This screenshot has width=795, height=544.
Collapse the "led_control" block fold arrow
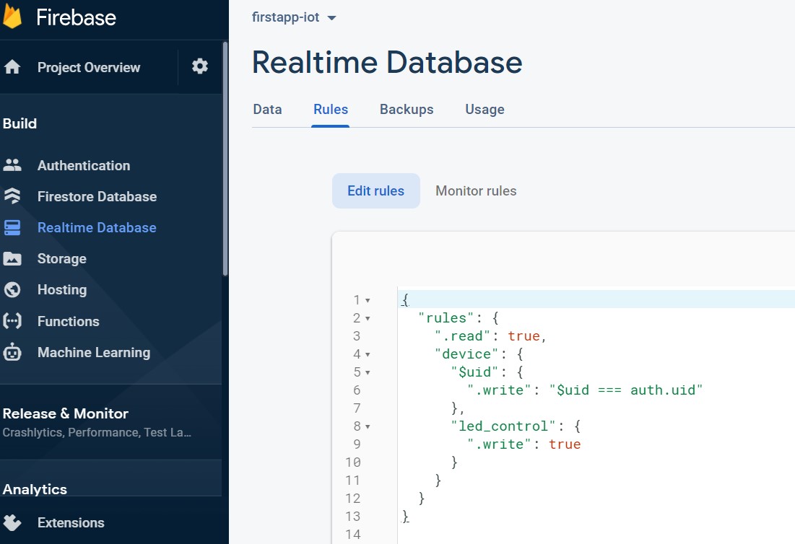coord(368,427)
